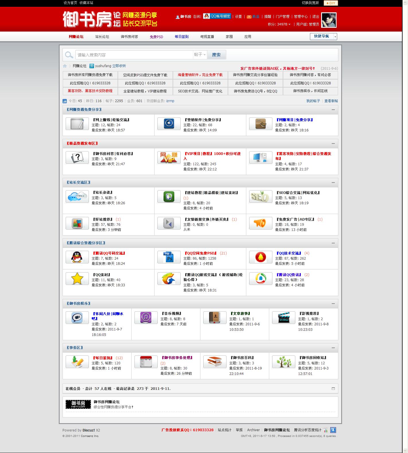408x453 pixels.
Task: Switch to the 站长论坛 nav tab
Action: [102, 37]
